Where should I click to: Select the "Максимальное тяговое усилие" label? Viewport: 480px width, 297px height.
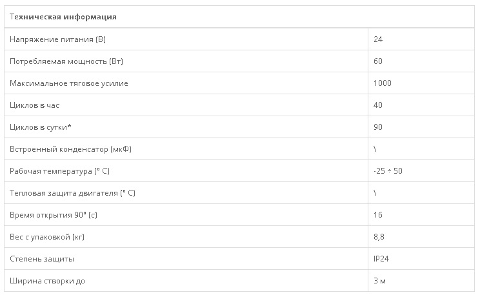(x=69, y=83)
